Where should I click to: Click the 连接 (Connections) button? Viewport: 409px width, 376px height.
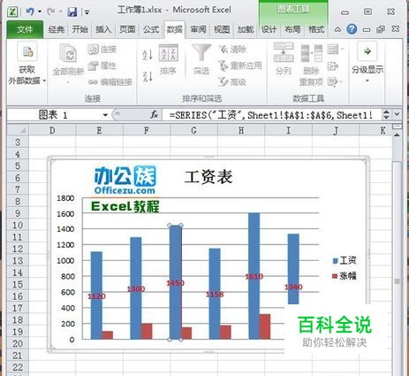(x=102, y=50)
